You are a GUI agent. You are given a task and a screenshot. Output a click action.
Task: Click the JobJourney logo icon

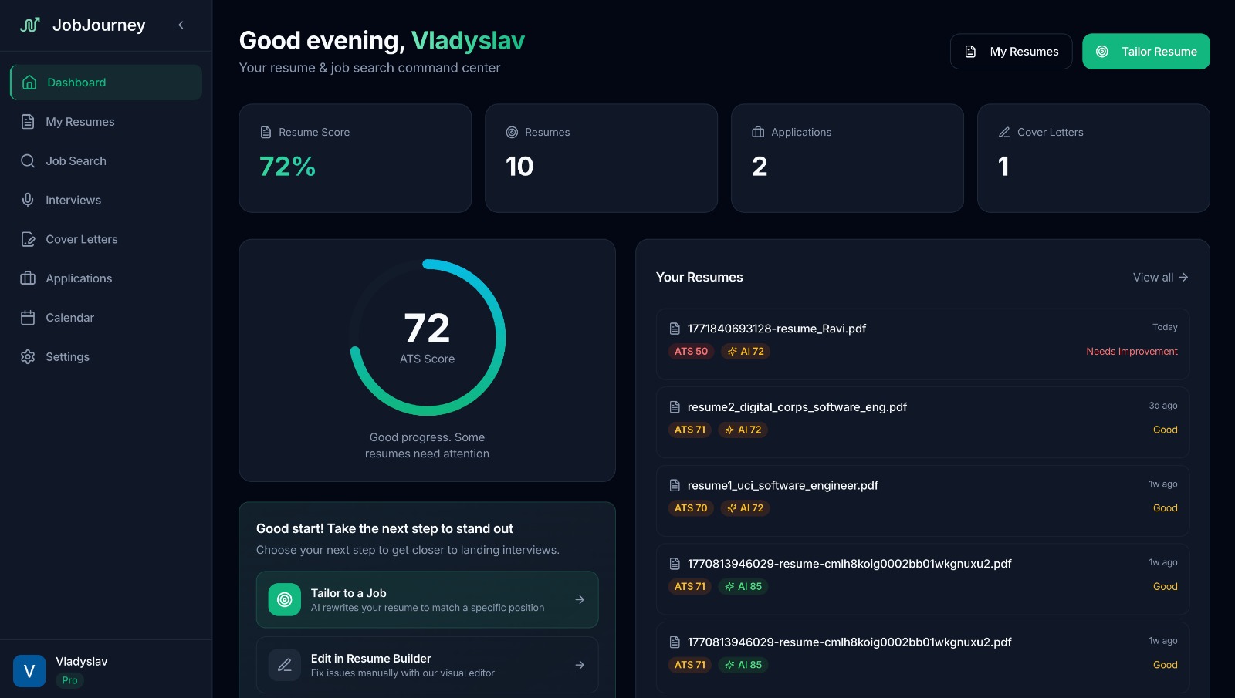pos(29,25)
